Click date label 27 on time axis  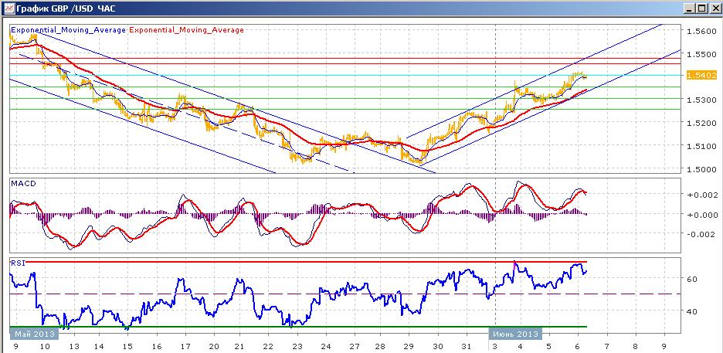(x=353, y=346)
